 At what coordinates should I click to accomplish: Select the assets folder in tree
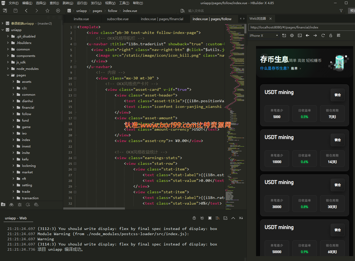[x=26, y=82]
